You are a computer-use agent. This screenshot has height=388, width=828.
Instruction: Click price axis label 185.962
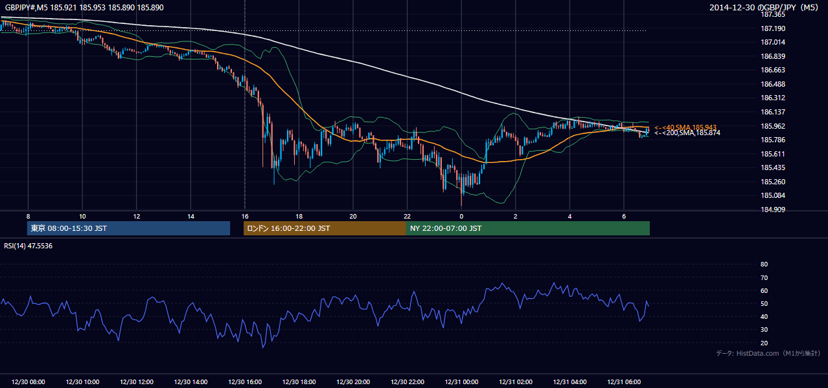click(772, 126)
